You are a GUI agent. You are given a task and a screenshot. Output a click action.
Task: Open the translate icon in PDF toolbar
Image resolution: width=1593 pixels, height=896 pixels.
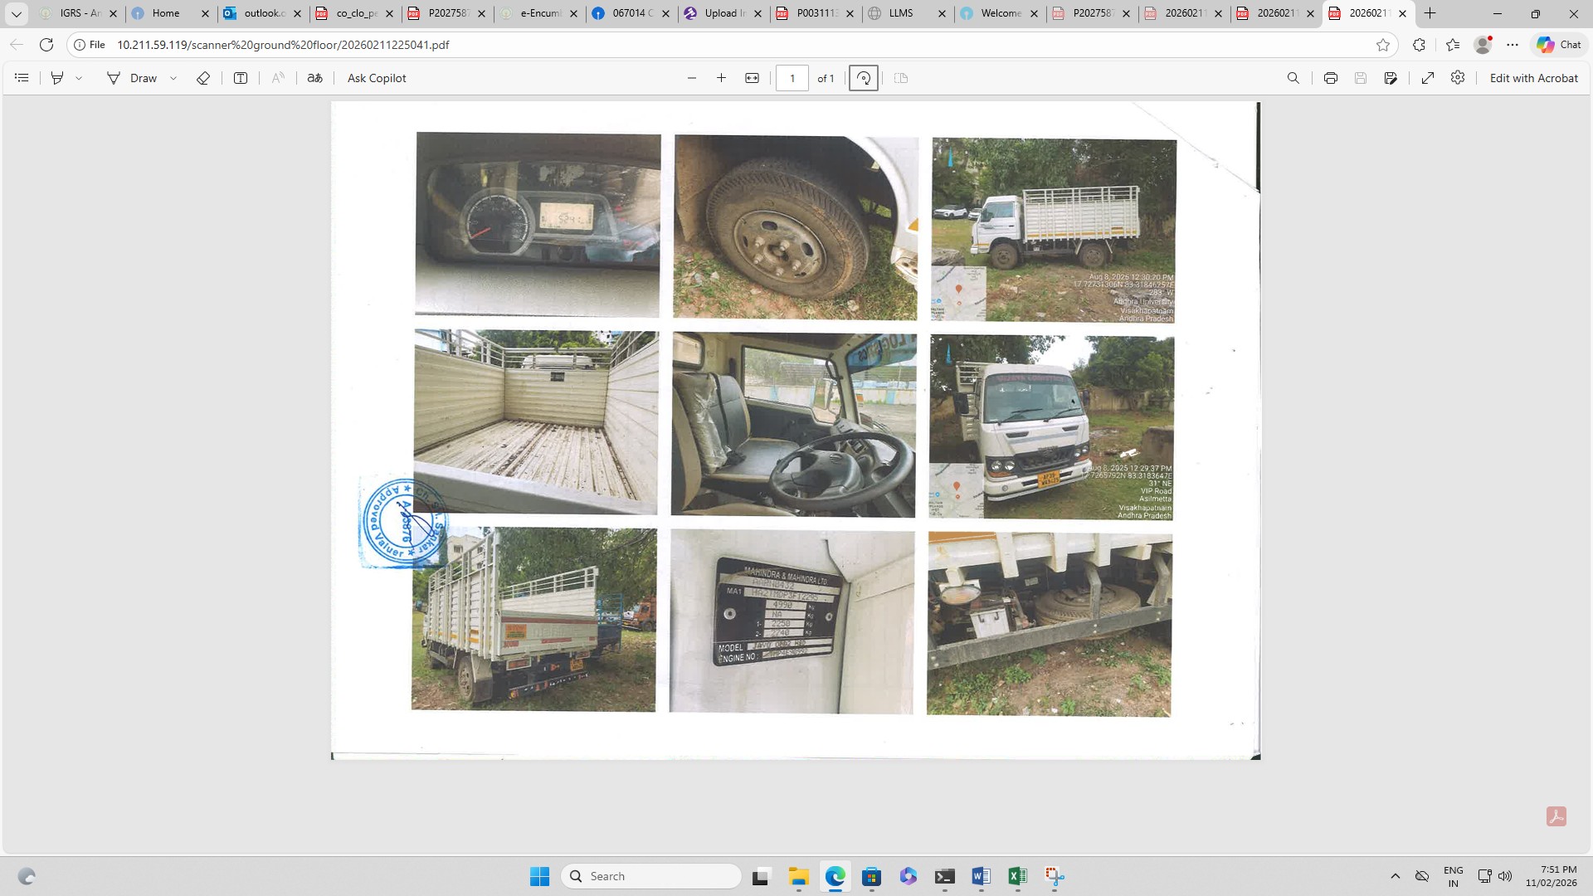click(x=314, y=78)
